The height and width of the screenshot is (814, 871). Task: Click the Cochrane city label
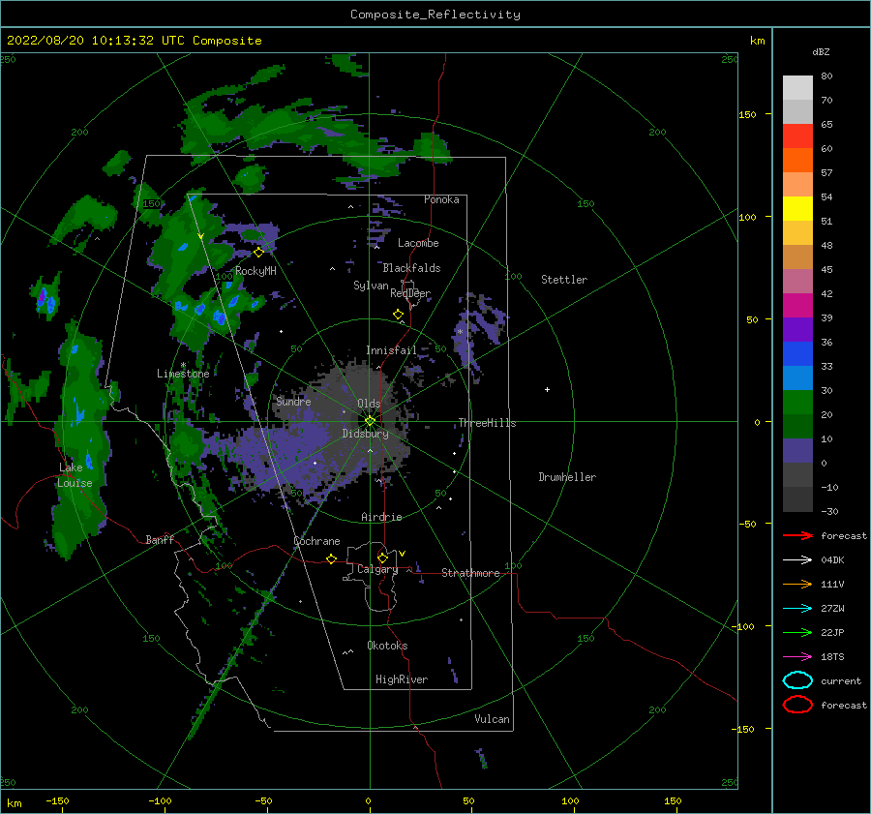point(316,541)
